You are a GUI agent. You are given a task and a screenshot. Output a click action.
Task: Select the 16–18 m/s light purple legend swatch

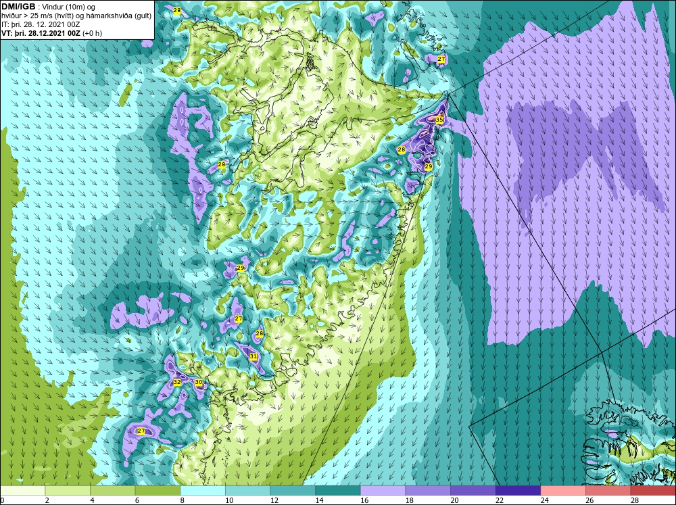(x=383, y=490)
